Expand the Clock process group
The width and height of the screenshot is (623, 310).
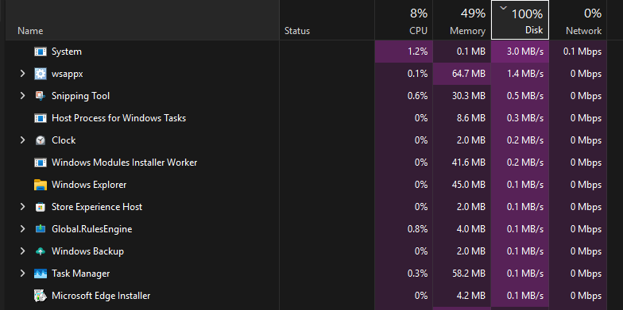coord(22,140)
